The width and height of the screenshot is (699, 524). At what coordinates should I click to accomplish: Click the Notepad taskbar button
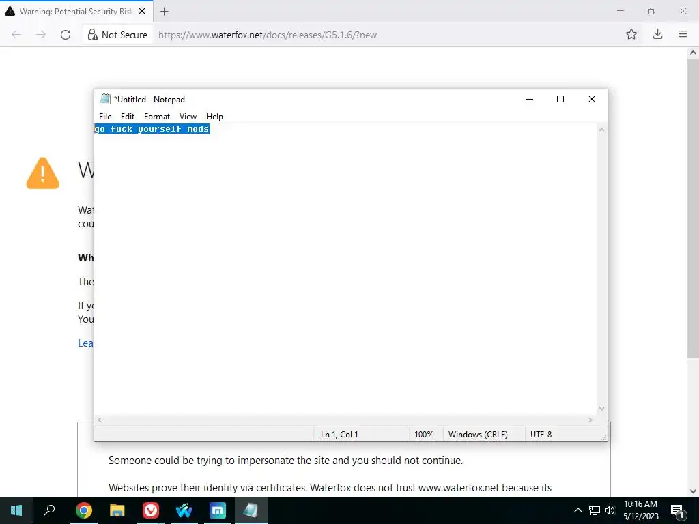click(x=251, y=510)
